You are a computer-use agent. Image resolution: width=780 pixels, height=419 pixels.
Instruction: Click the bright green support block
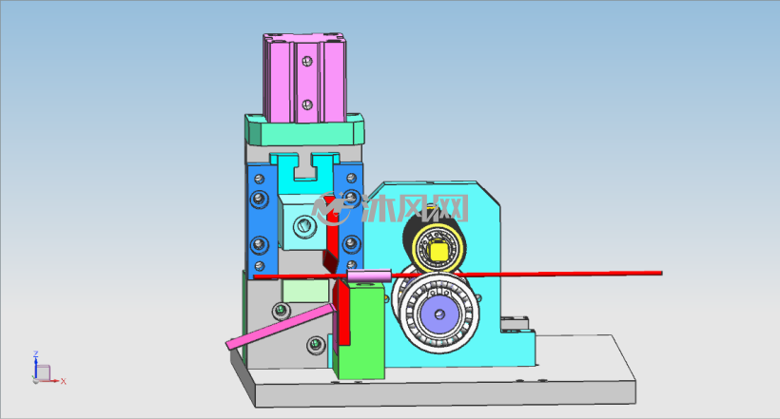(362, 331)
